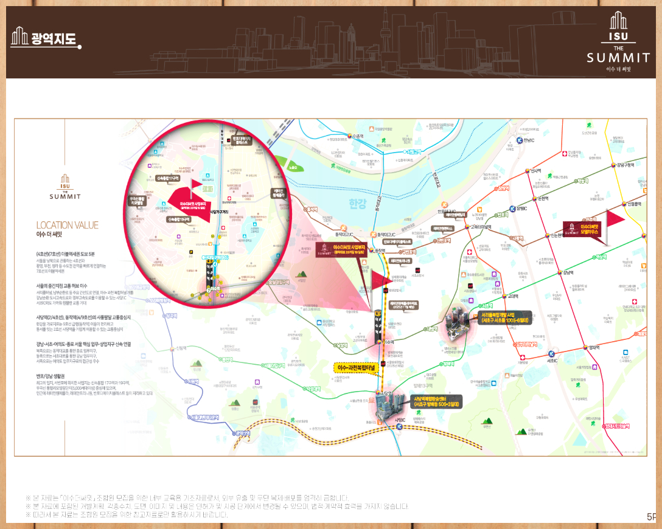Click the 교대역 station marker
The image size is (662, 529).
504,296
